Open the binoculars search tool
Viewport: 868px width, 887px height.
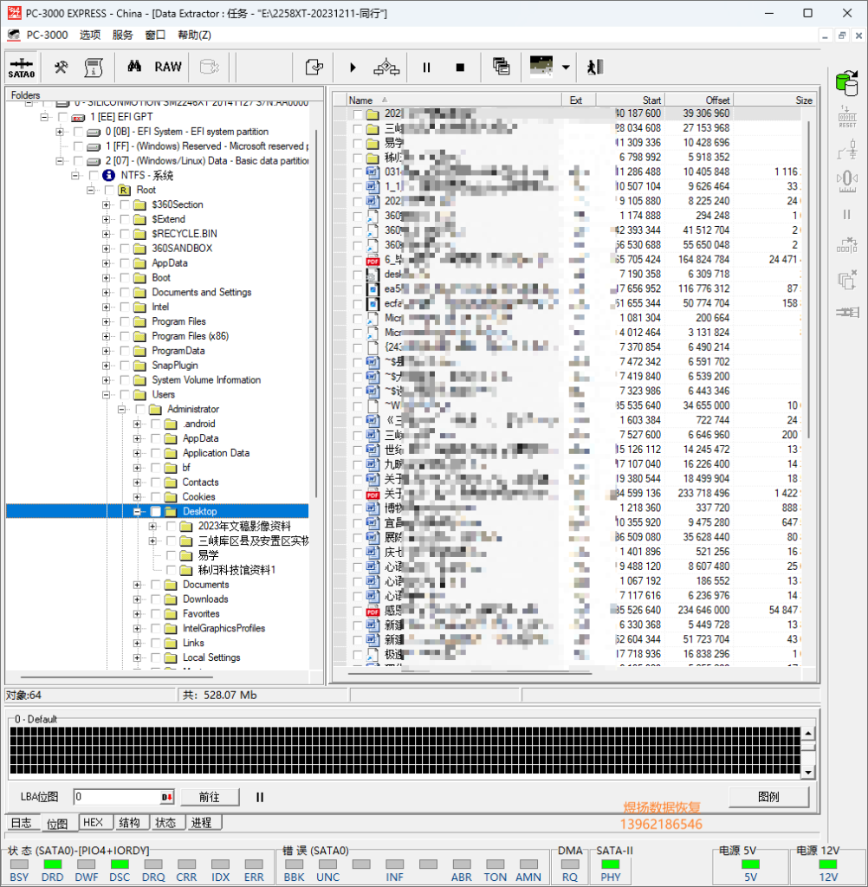(x=134, y=67)
